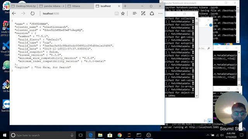The width and height of the screenshot is (248, 139).
Task: Open Visual Studio Code desktop shortcut
Action: [x=5, y=48]
